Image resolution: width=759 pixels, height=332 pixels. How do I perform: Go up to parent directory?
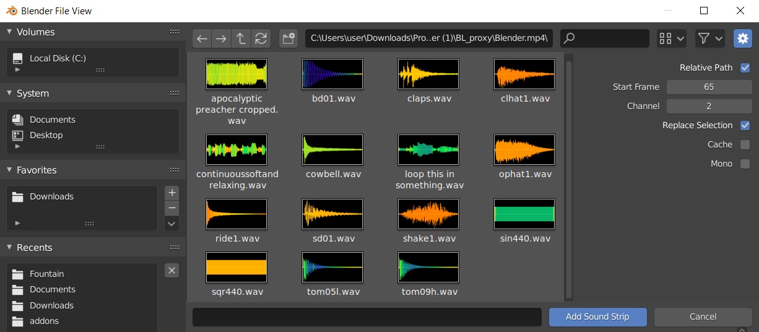pos(240,38)
